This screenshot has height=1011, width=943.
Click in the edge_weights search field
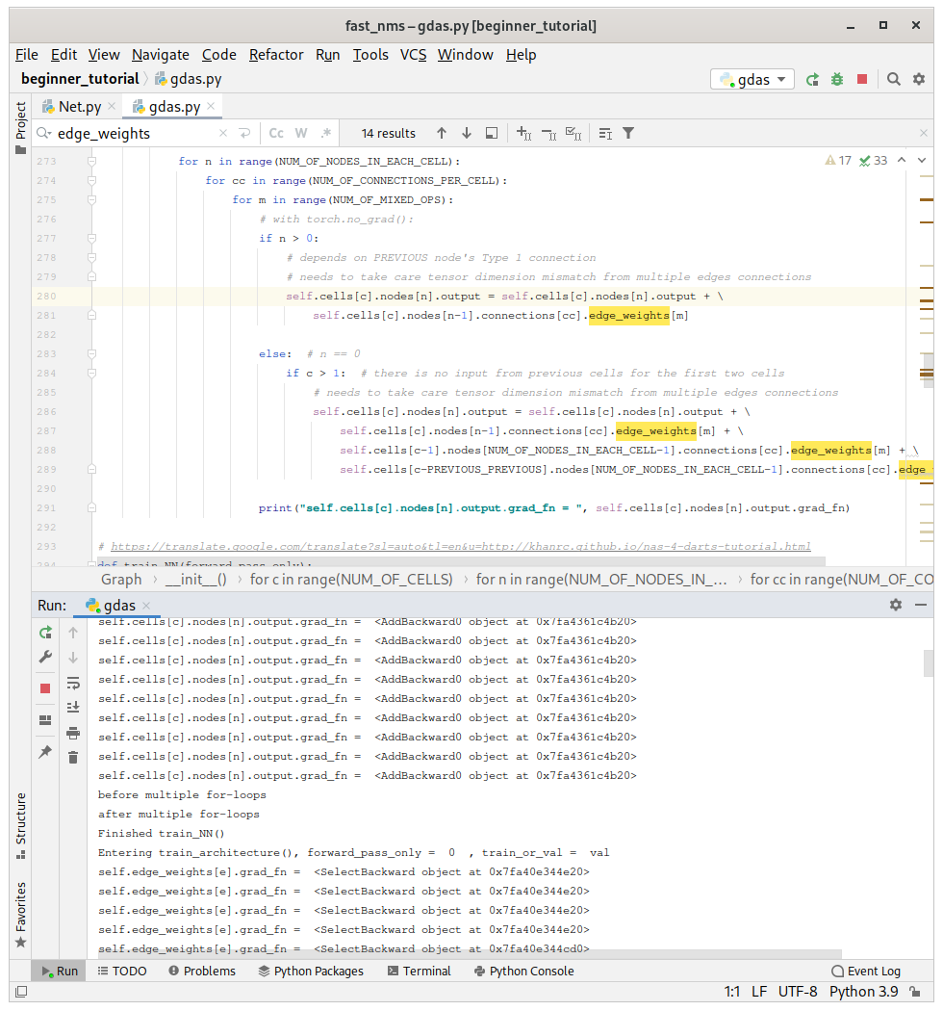pyautogui.click(x=135, y=134)
